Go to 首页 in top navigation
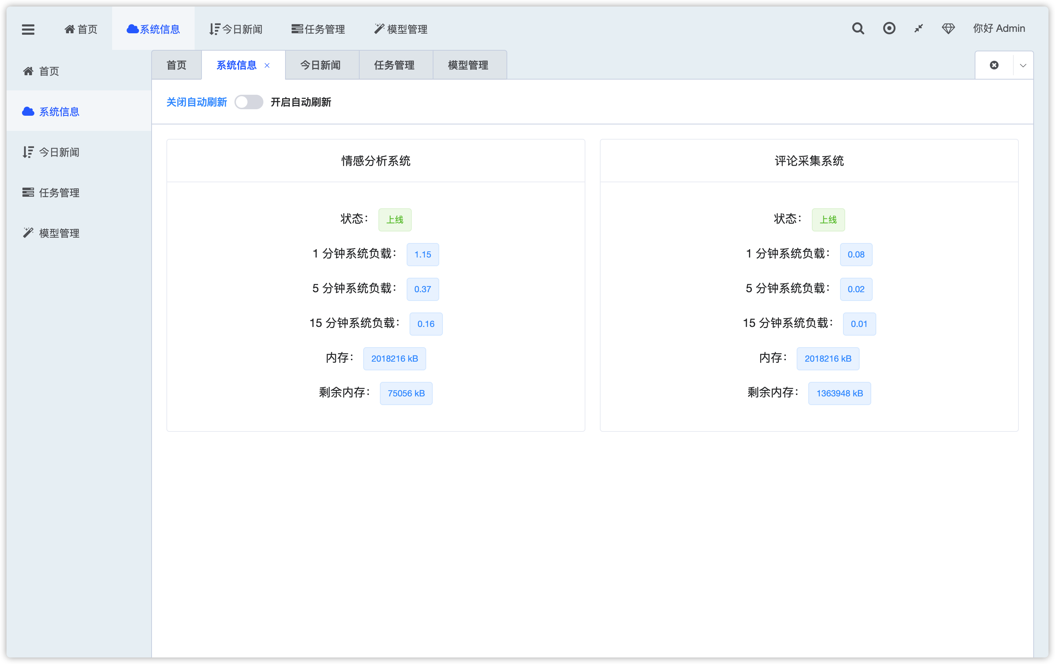 pyautogui.click(x=81, y=29)
